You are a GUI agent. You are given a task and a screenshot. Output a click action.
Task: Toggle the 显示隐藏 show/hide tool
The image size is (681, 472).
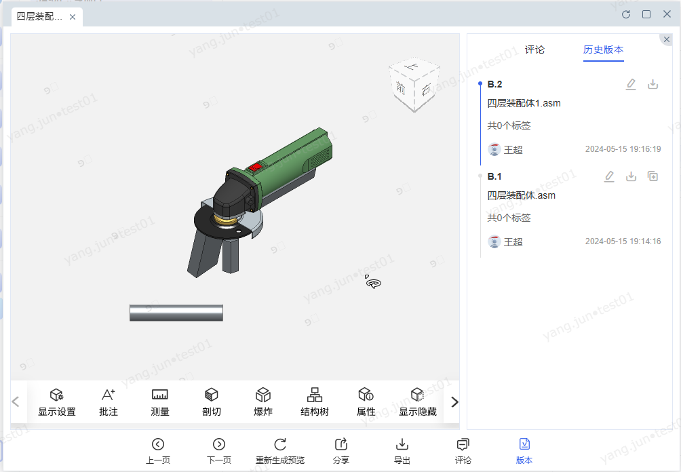[417, 401]
